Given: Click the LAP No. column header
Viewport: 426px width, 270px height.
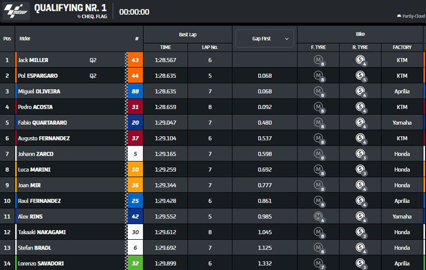Looking at the screenshot, I should coord(210,47).
